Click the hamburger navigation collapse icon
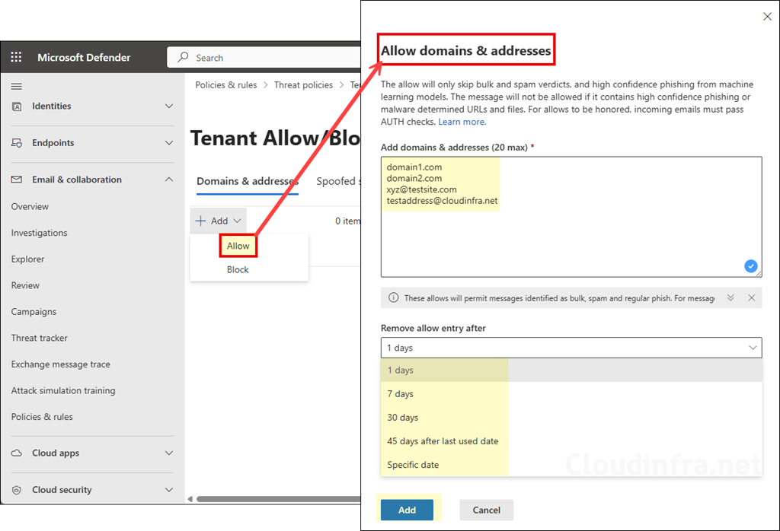This screenshot has width=780, height=531. tap(16, 86)
